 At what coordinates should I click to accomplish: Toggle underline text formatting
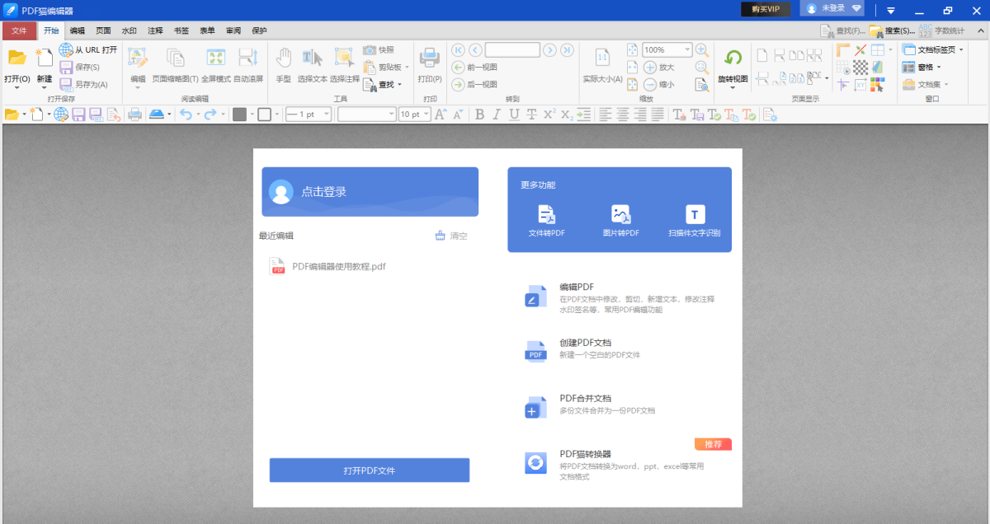[514, 115]
